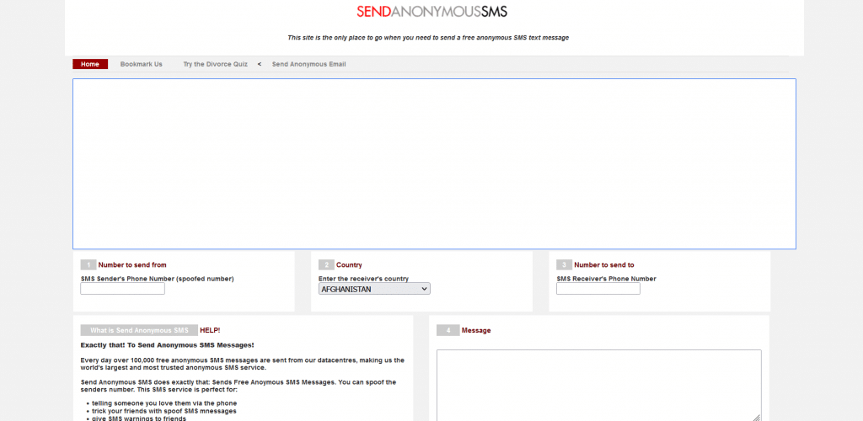Click the Message text area resize grip
This screenshot has width=863, height=421.
pos(757,417)
